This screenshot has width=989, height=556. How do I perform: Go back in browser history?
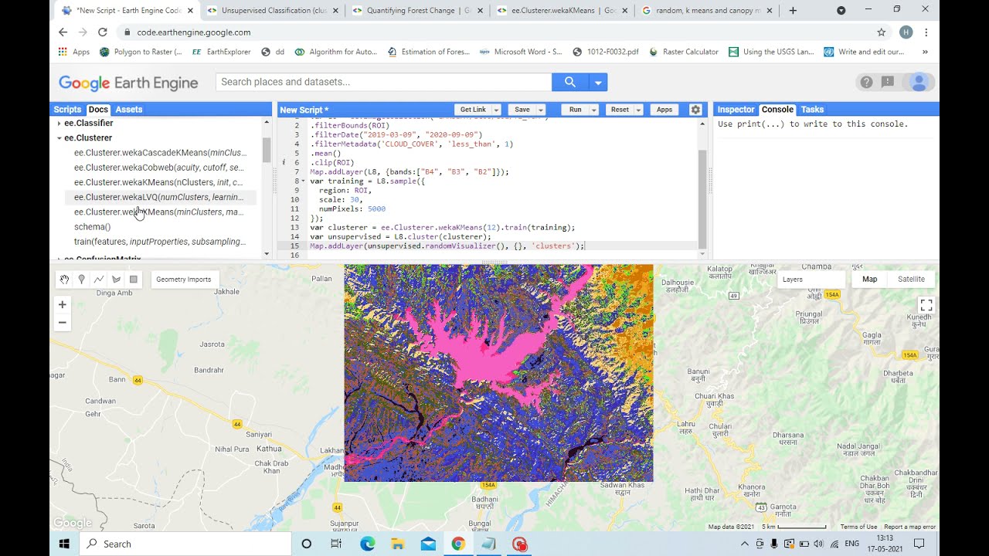click(x=63, y=32)
